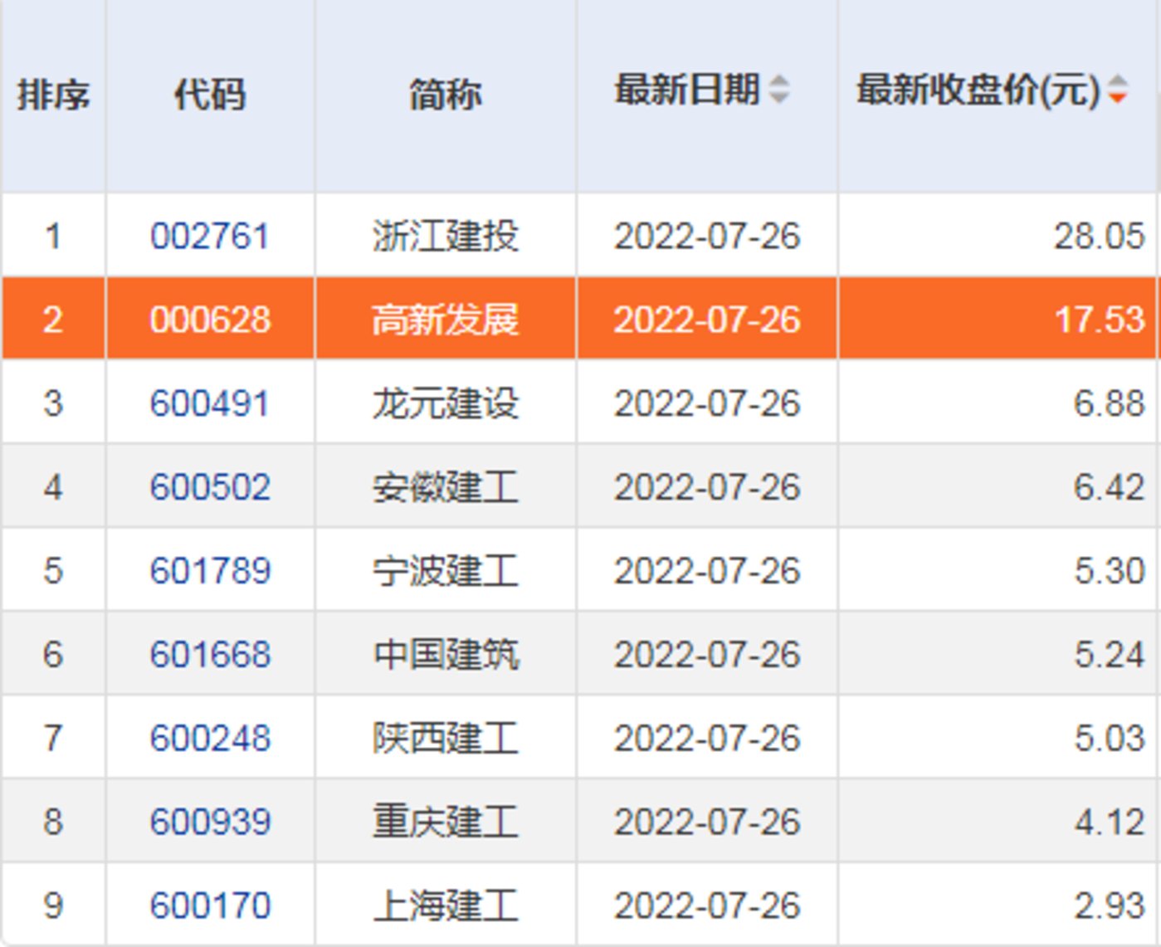Select the highlighted 高新发展 row name
The width and height of the screenshot is (1161, 947).
pos(446,320)
